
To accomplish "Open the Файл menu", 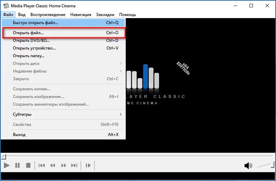I will pyautogui.click(x=8, y=15).
